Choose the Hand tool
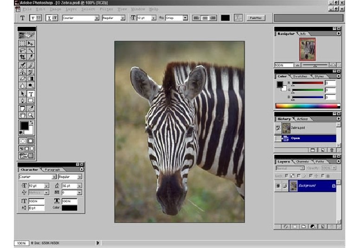The image size is (362, 250). click(22, 115)
